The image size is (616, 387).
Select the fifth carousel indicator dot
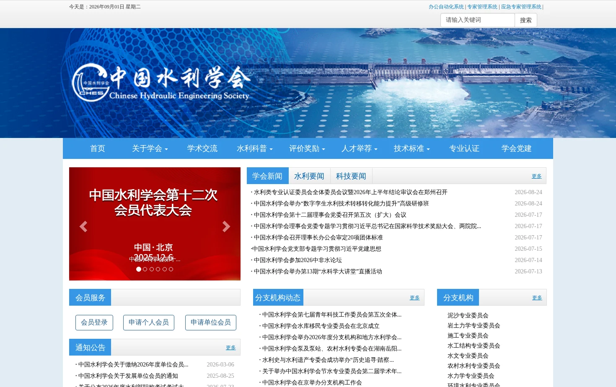[165, 269]
